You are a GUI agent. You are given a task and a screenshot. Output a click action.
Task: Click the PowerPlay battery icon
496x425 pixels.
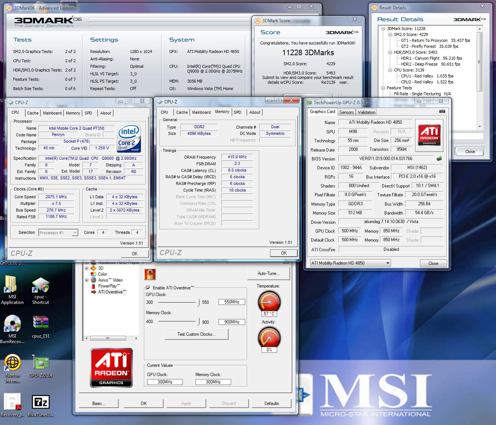[93, 286]
